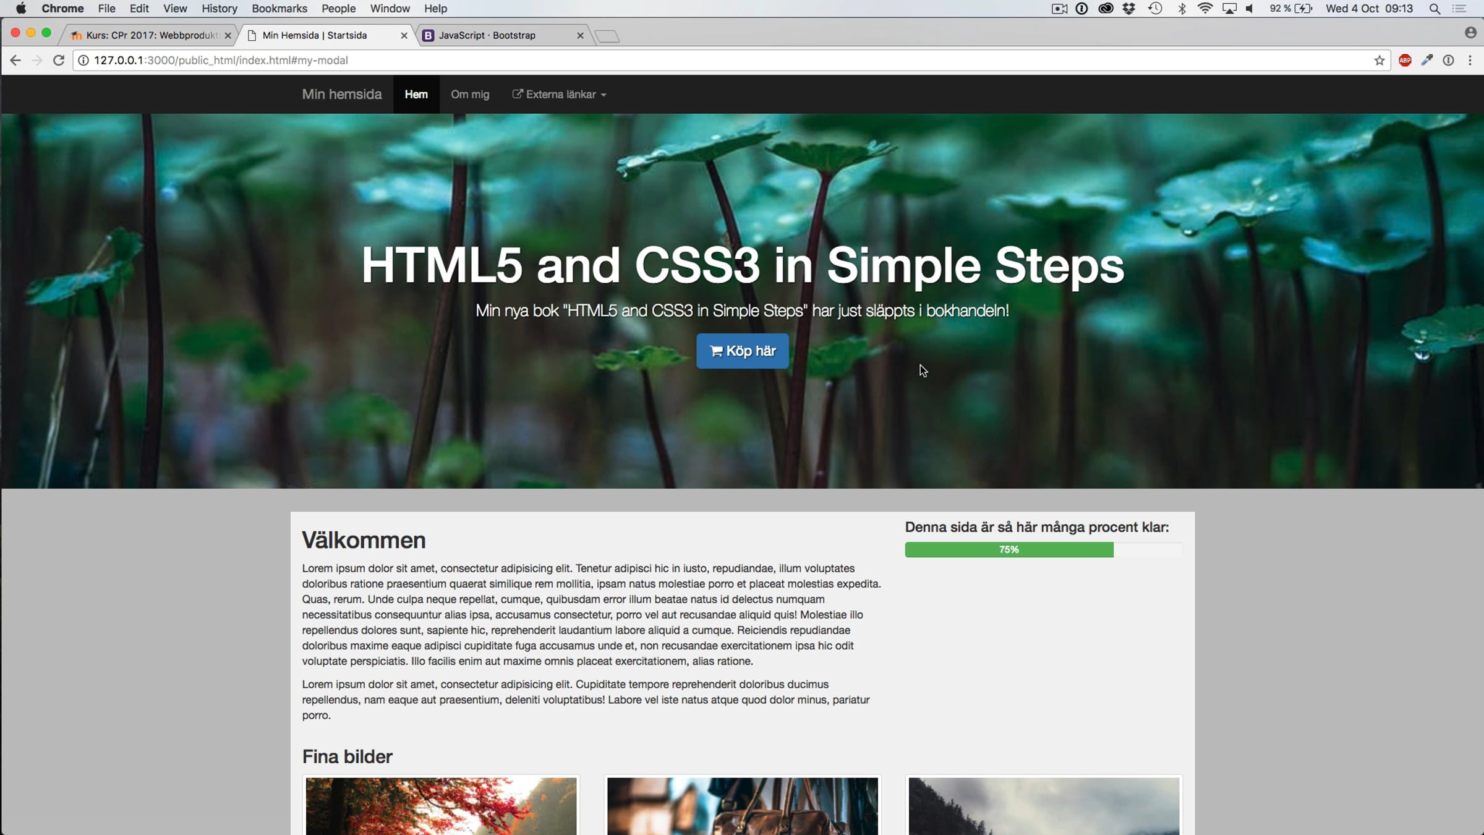Screen dimensions: 1484x835
Task: Click the site info icon in address bar
Action: coord(83,60)
